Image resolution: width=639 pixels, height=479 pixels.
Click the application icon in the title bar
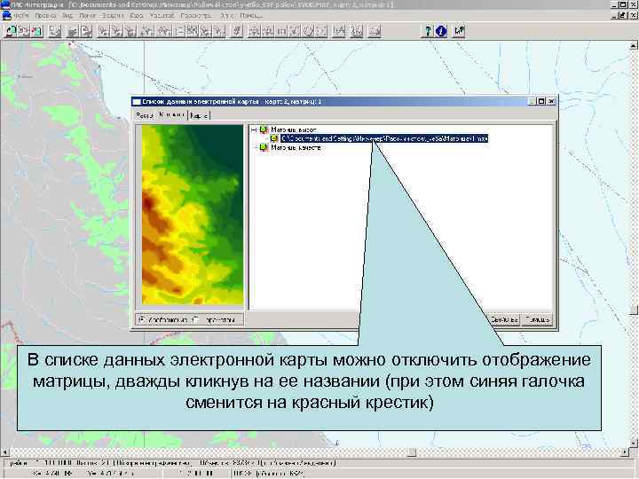(5, 4)
